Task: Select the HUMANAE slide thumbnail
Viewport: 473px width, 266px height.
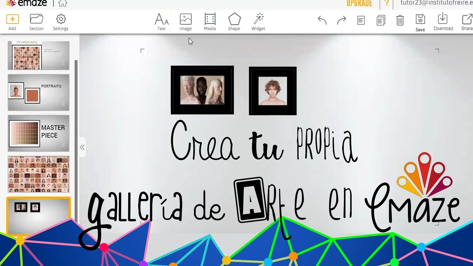Action: pos(38,55)
